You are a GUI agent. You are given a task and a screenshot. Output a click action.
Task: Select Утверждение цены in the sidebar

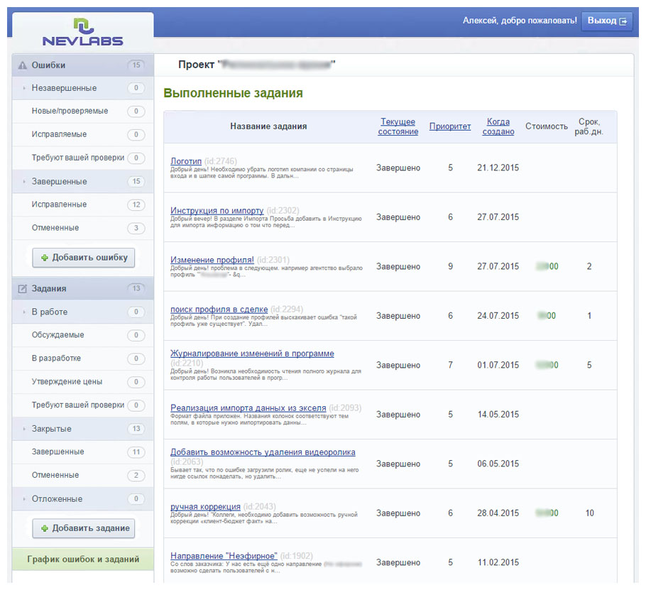[x=67, y=382]
